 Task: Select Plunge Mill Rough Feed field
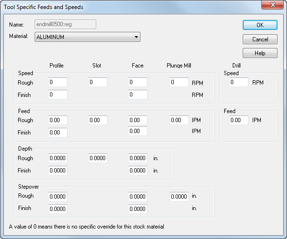click(179, 121)
